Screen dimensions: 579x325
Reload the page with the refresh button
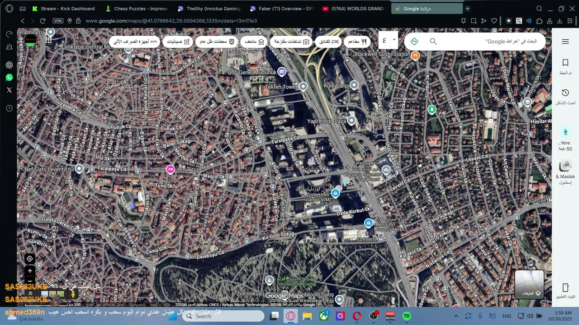43,21
